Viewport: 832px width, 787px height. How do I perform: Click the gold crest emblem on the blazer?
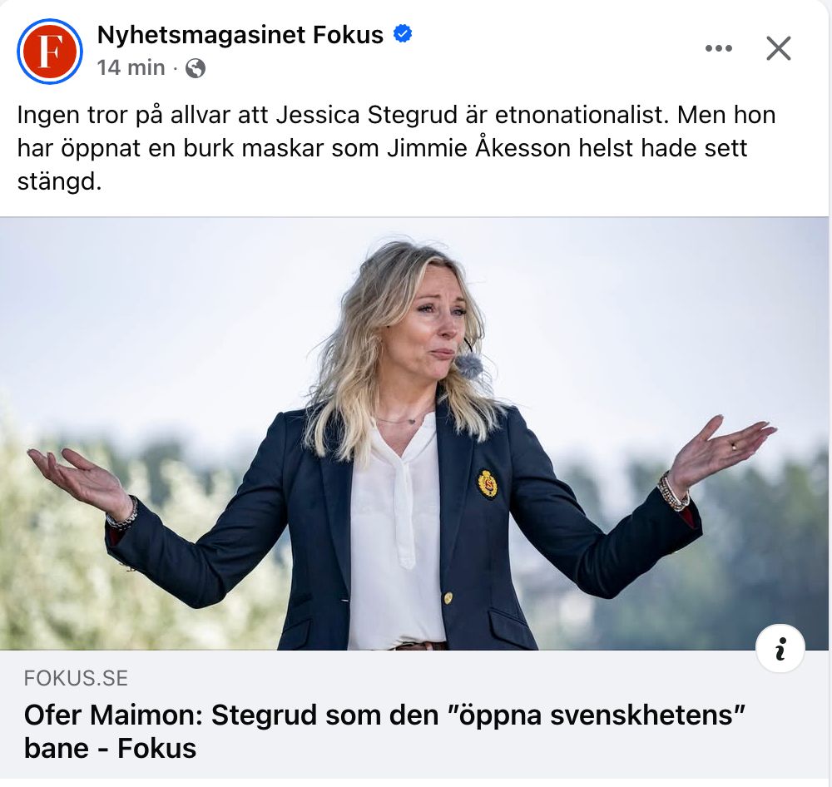(x=488, y=484)
